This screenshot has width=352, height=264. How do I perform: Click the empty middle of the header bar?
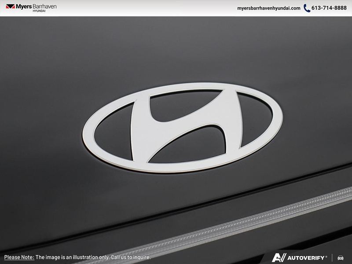click(145, 8)
